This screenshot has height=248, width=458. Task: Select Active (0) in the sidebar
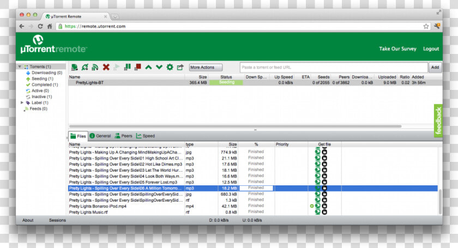[x=40, y=91]
